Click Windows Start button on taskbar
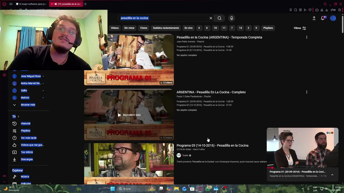Image resolution: width=344 pixels, height=193 pixels. (113, 189)
